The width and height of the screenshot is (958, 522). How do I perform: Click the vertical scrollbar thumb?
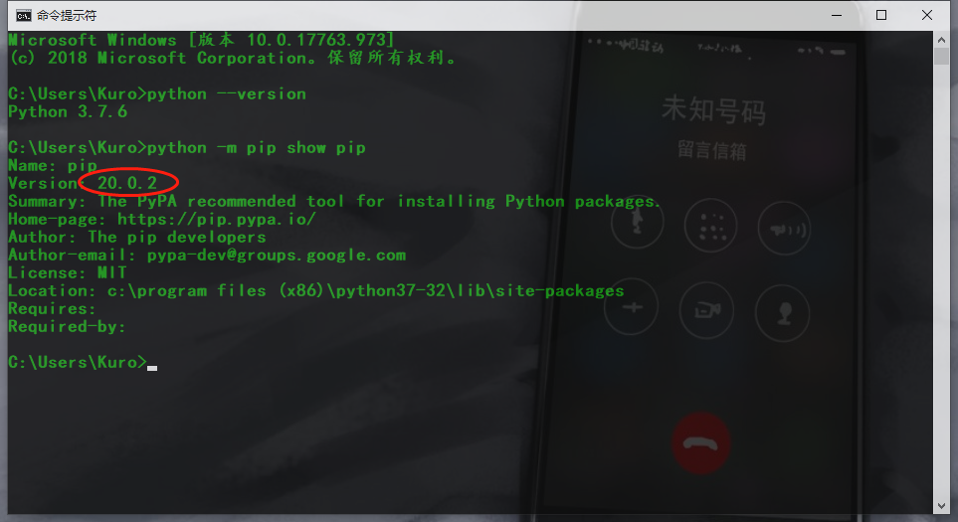[941, 56]
